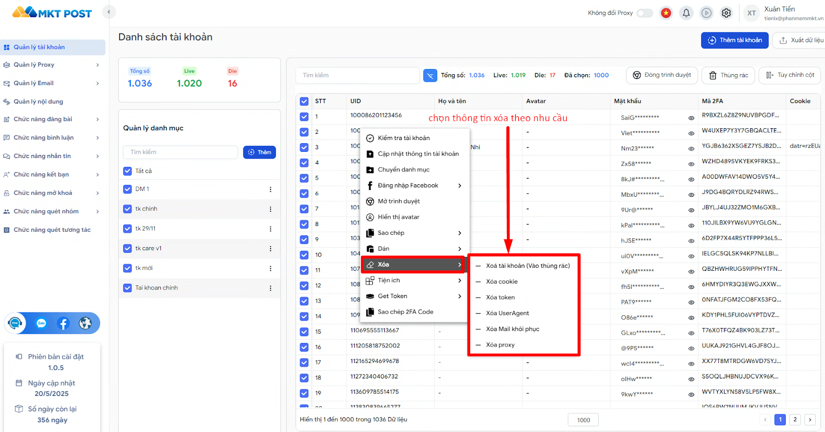Collapse the sidebar with the arrow button
The width and height of the screenshot is (825, 432).
click(x=109, y=12)
